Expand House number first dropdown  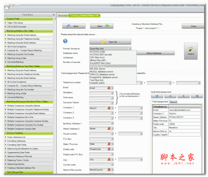click(x=112, y=133)
